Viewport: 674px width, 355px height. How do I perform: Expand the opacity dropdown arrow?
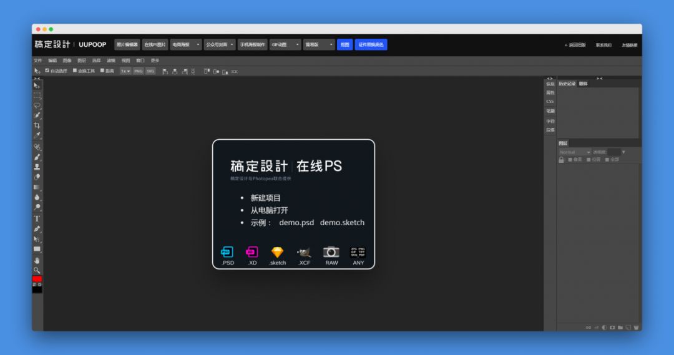click(x=623, y=152)
